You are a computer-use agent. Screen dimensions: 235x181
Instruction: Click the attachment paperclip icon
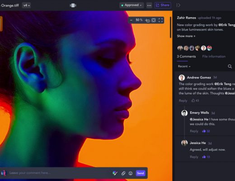pos(123,173)
